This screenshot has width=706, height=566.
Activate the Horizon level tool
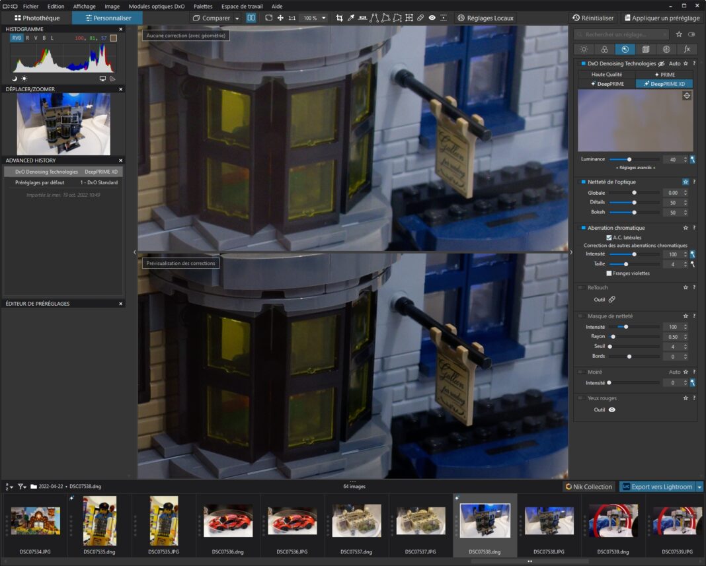pyautogui.click(x=362, y=18)
